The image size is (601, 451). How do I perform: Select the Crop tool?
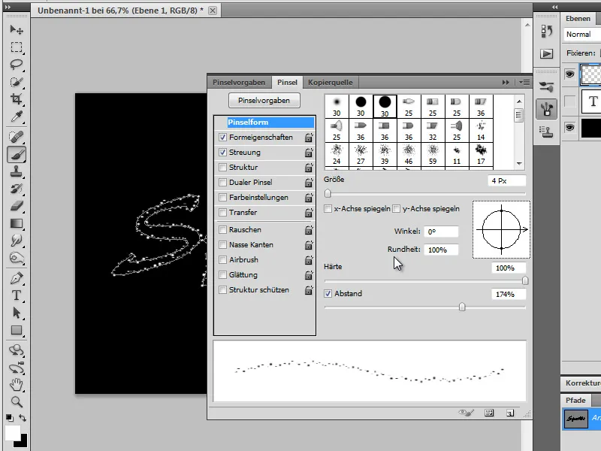point(16,99)
